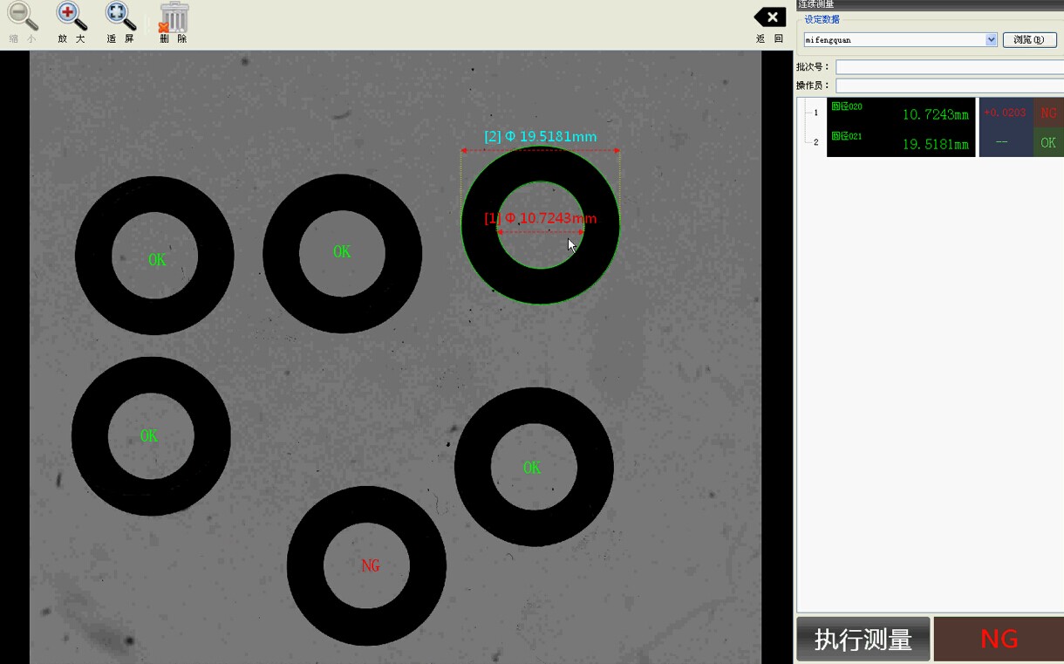
Task: Click the operator (操作员) input field
Action: tap(949, 86)
